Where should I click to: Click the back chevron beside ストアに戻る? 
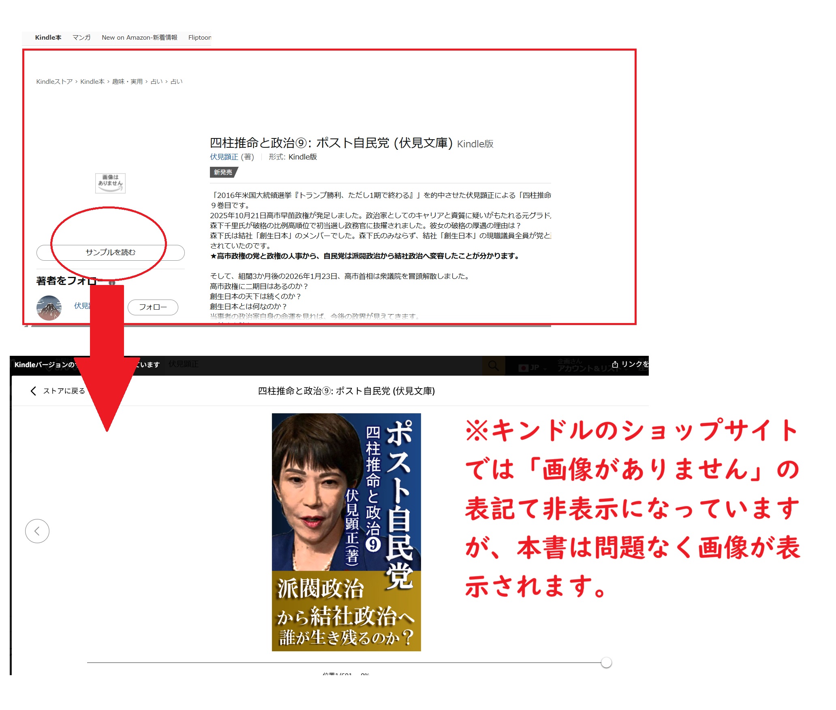pyautogui.click(x=33, y=391)
